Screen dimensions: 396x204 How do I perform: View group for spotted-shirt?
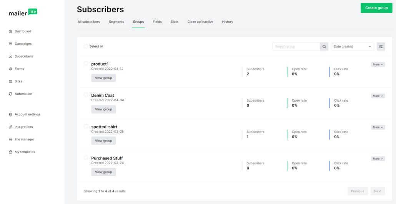(x=103, y=141)
